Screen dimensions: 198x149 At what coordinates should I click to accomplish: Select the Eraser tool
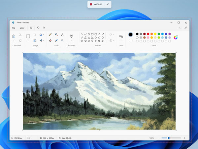50,40
